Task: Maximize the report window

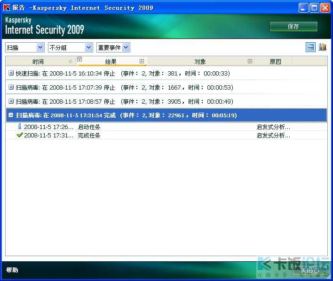Action: (314, 8)
